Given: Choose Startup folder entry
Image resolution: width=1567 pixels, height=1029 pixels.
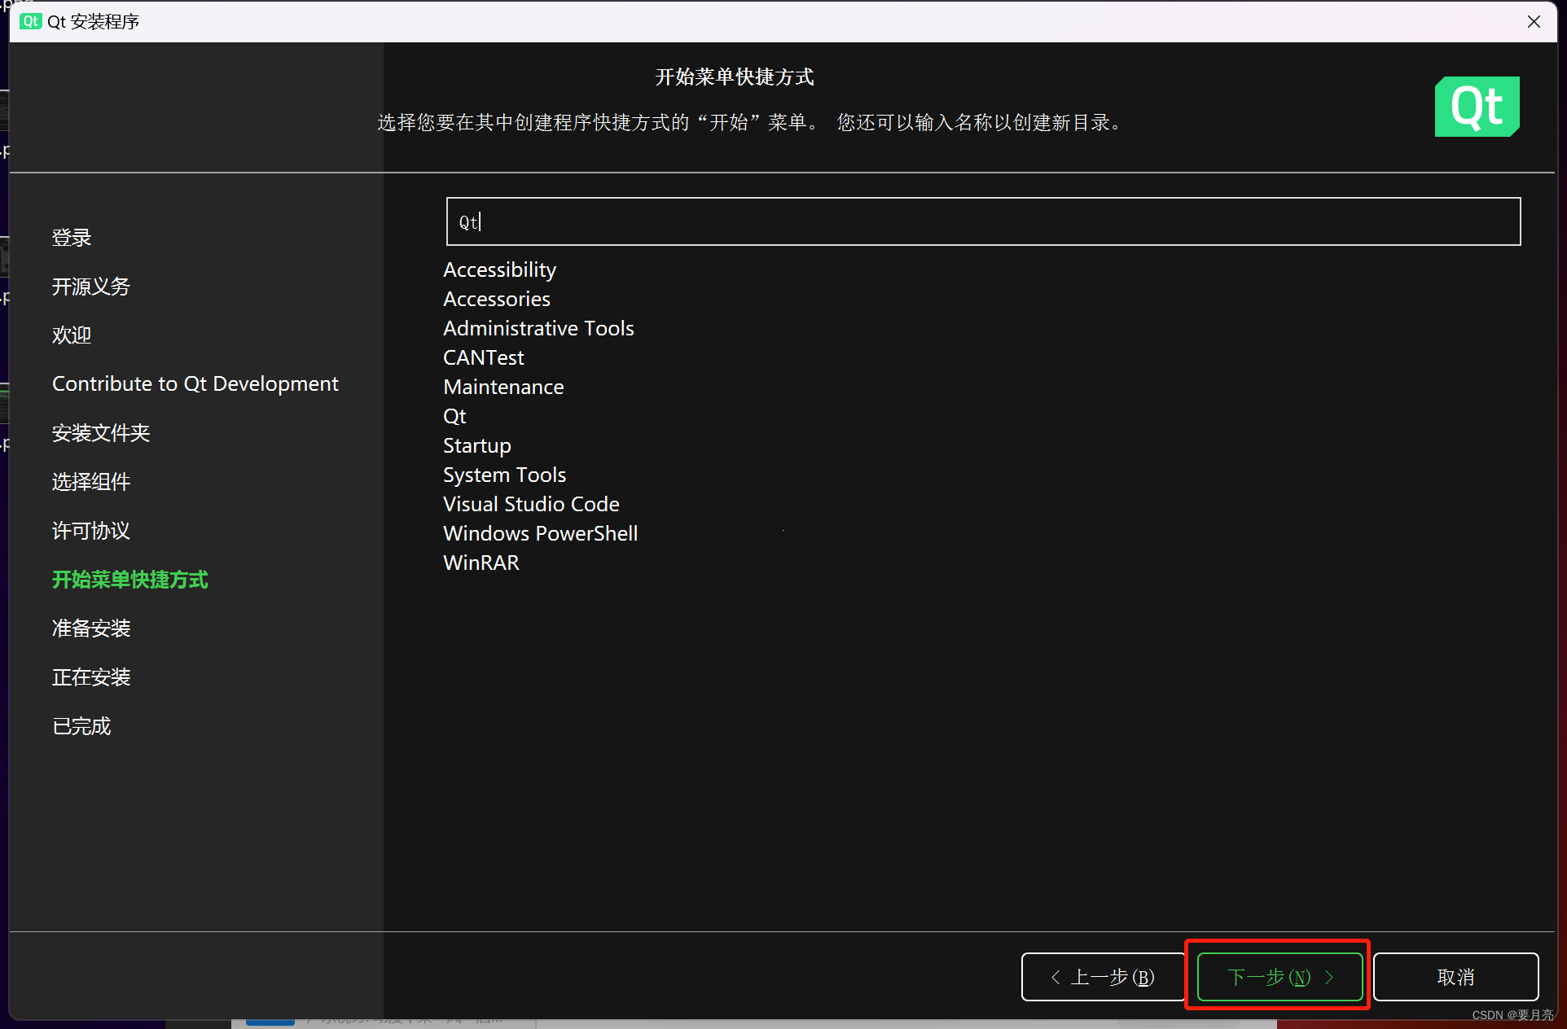Looking at the screenshot, I should pyautogui.click(x=477, y=445).
